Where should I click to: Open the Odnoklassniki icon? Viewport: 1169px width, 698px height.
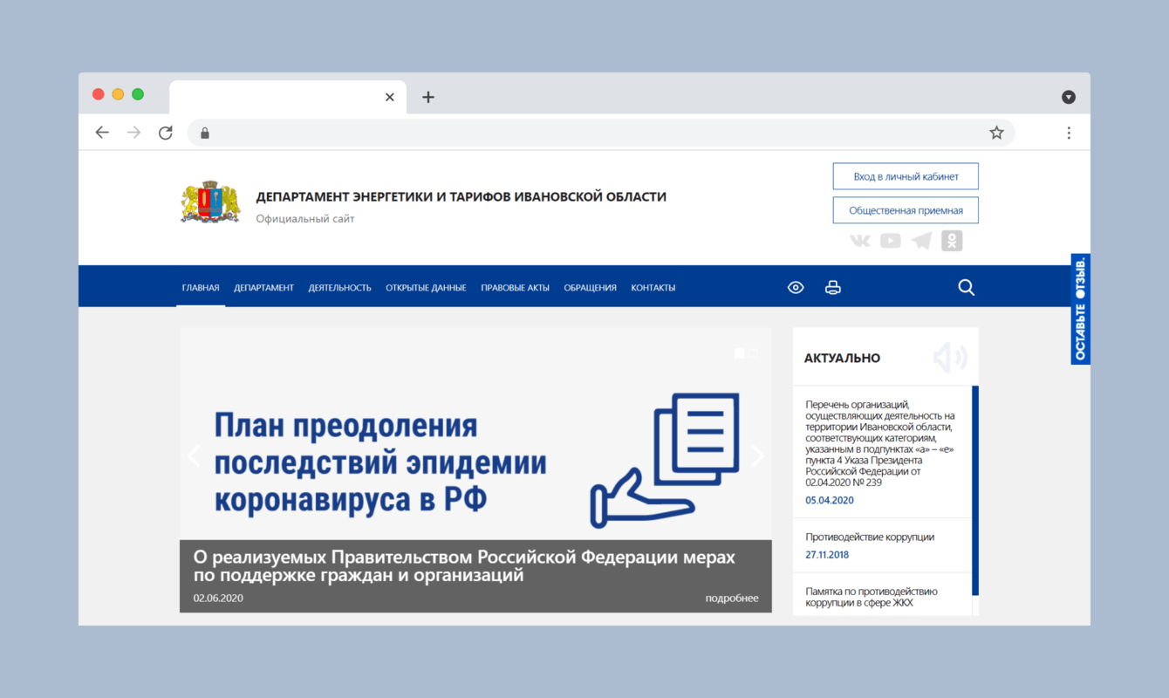952,241
